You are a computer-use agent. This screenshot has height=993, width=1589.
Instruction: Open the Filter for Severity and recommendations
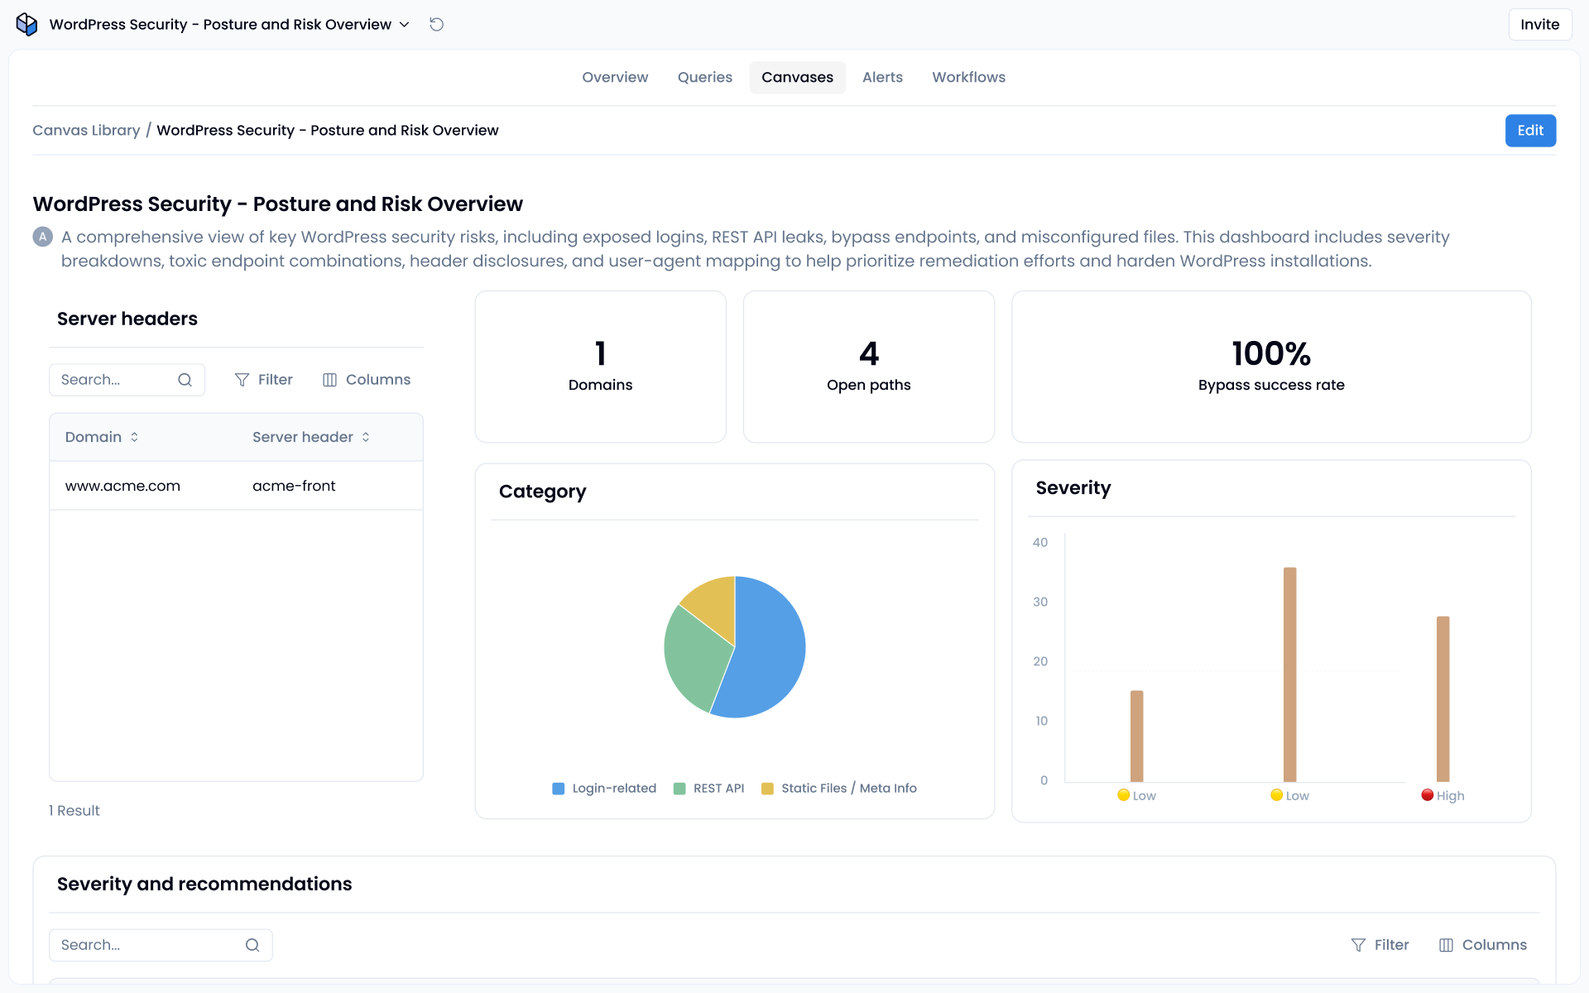coord(1380,944)
